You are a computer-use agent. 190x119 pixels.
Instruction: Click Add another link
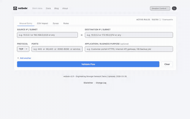(x=26, y=58)
